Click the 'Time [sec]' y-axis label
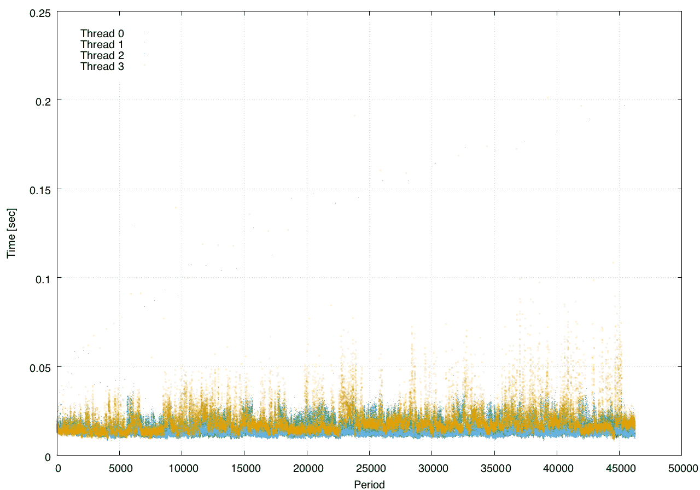This screenshot has width=700, height=490. coord(11,233)
